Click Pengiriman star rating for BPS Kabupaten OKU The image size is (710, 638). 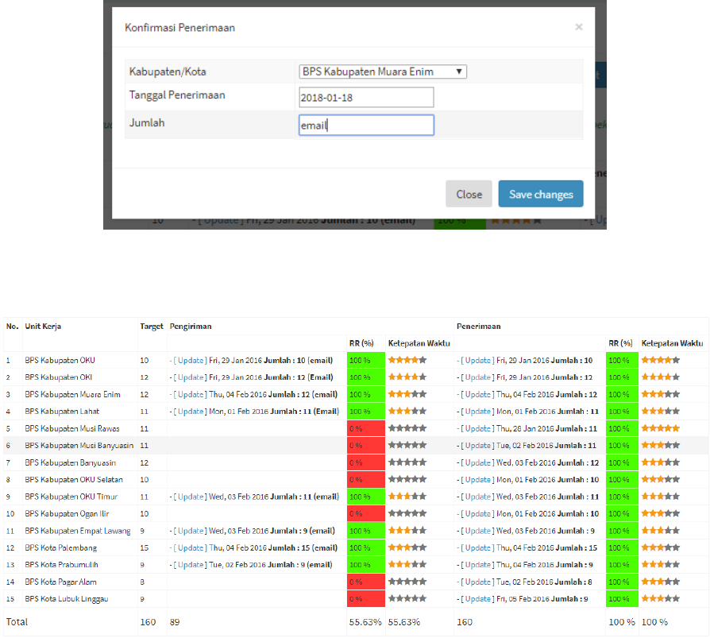(407, 360)
